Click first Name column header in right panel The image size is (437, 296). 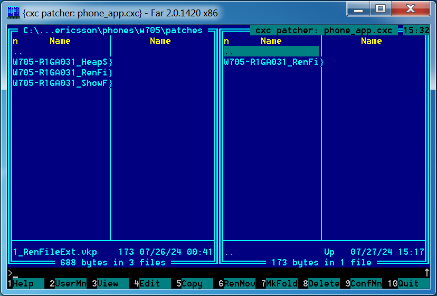tap(271, 41)
